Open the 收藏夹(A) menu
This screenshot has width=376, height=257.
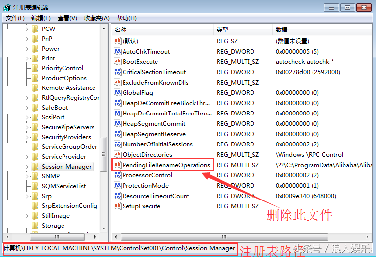click(97, 18)
